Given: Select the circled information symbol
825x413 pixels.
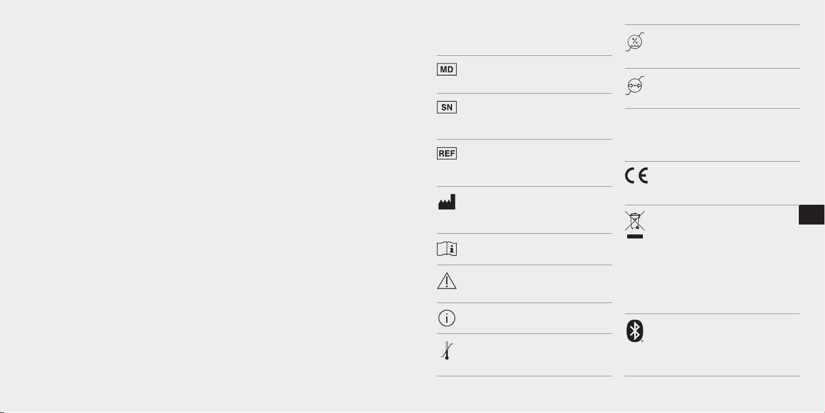Looking at the screenshot, I should (x=447, y=318).
